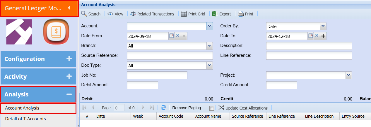The height and width of the screenshot is (127, 371).
Task: Click the Date To text field
Action: pyautogui.click(x=287, y=36)
